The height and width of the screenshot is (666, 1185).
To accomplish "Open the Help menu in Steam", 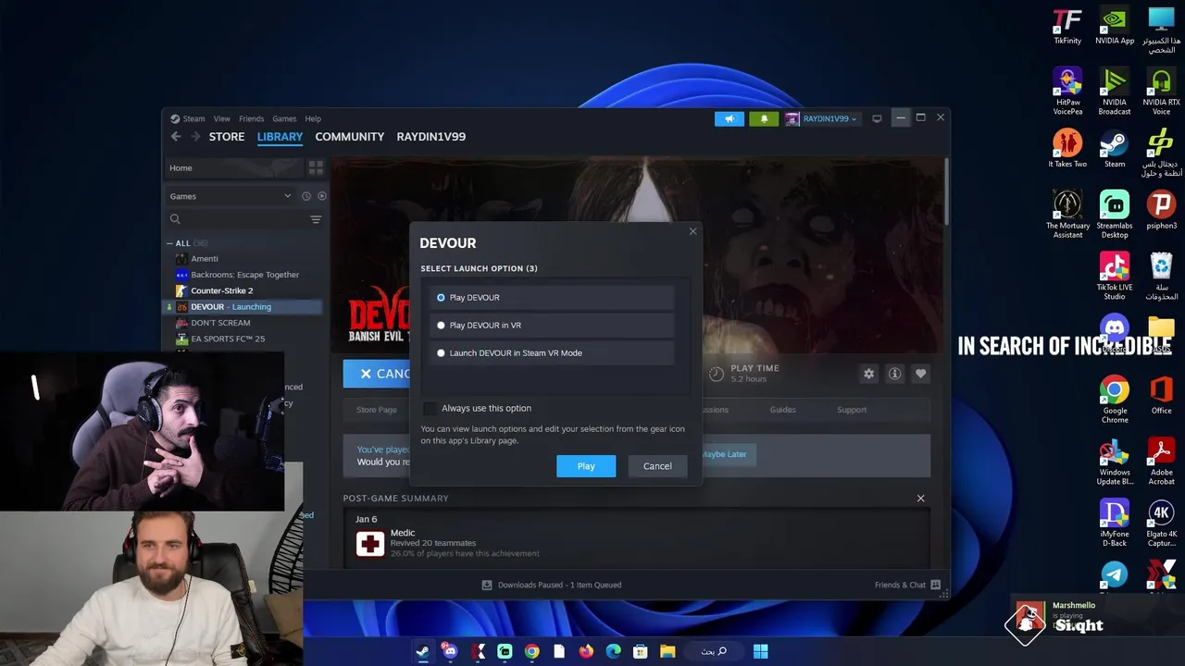I will 313,118.
